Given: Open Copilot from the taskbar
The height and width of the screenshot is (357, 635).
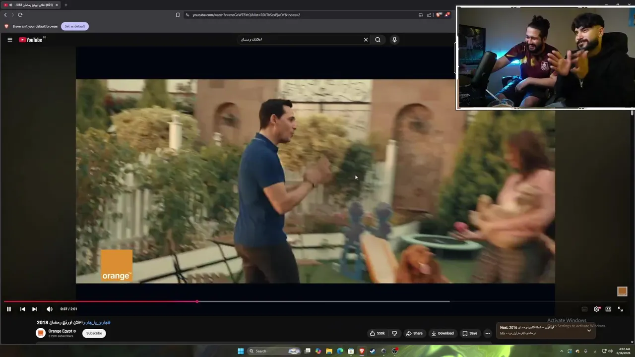Looking at the screenshot, I should [x=318, y=351].
